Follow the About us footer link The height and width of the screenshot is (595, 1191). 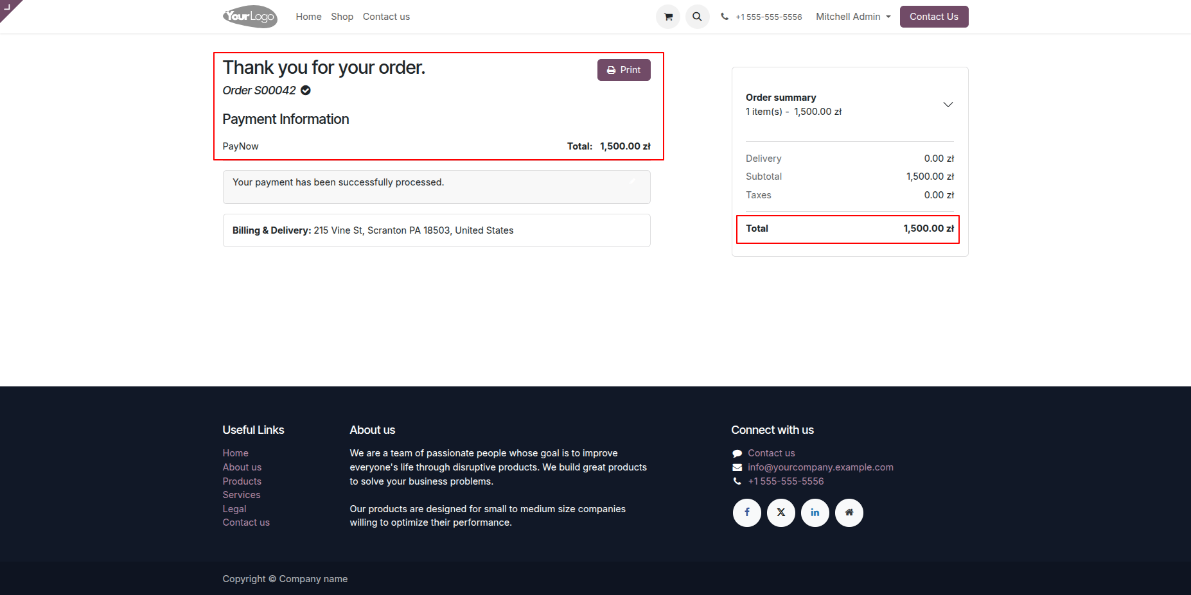(x=242, y=467)
